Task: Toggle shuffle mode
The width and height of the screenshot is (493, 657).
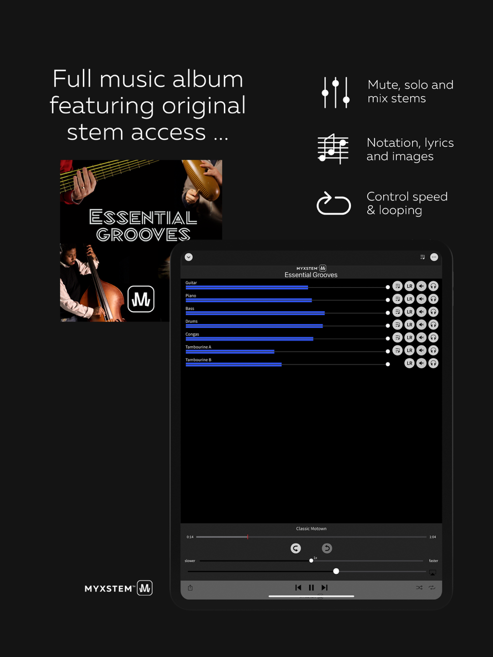Action: tap(419, 588)
